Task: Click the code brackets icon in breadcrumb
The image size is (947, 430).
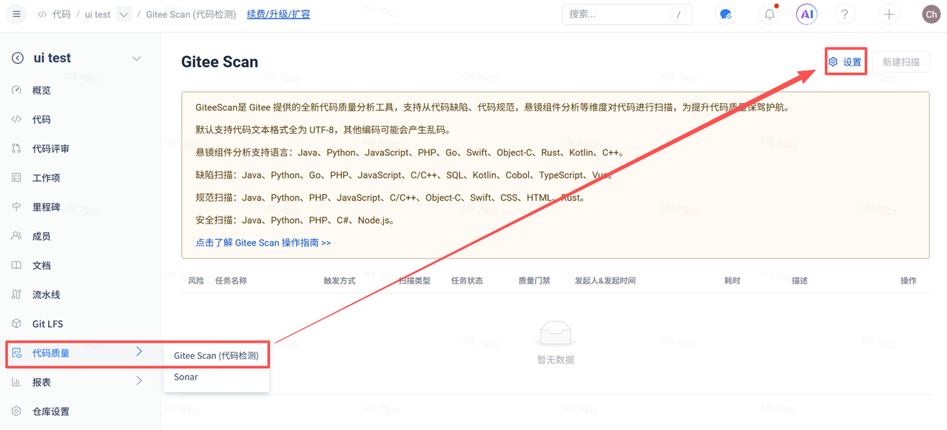Action: [42, 14]
